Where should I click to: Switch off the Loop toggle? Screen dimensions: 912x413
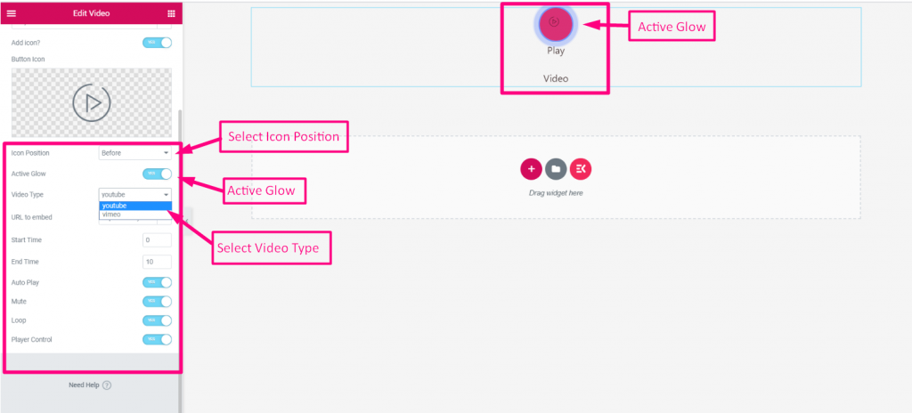157,320
